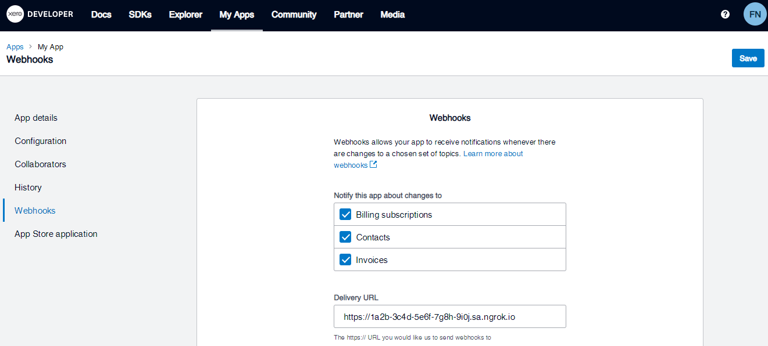Click the Apps breadcrumb link
Image resolution: width=768 pixels, height=346 pixels.
point(15,46)
